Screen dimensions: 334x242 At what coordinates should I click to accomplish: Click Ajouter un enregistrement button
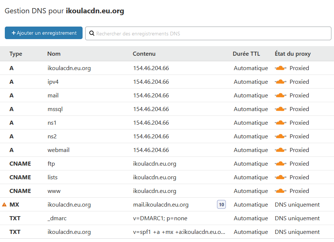pos(44,33)
